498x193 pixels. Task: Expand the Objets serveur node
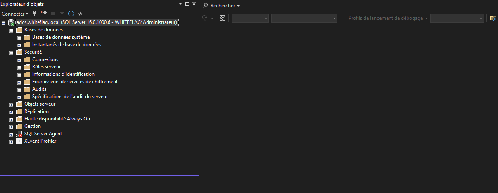[x=12, y=104]
